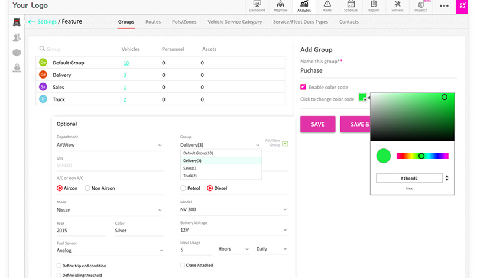Switch to the Vehicle Service Category tab
Image resolution: width=477 pixels, height=278 pixels.
click(x=235, y=22)
